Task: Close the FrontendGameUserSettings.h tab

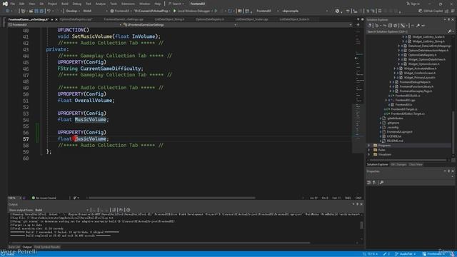Action: (x=56, y=19)
